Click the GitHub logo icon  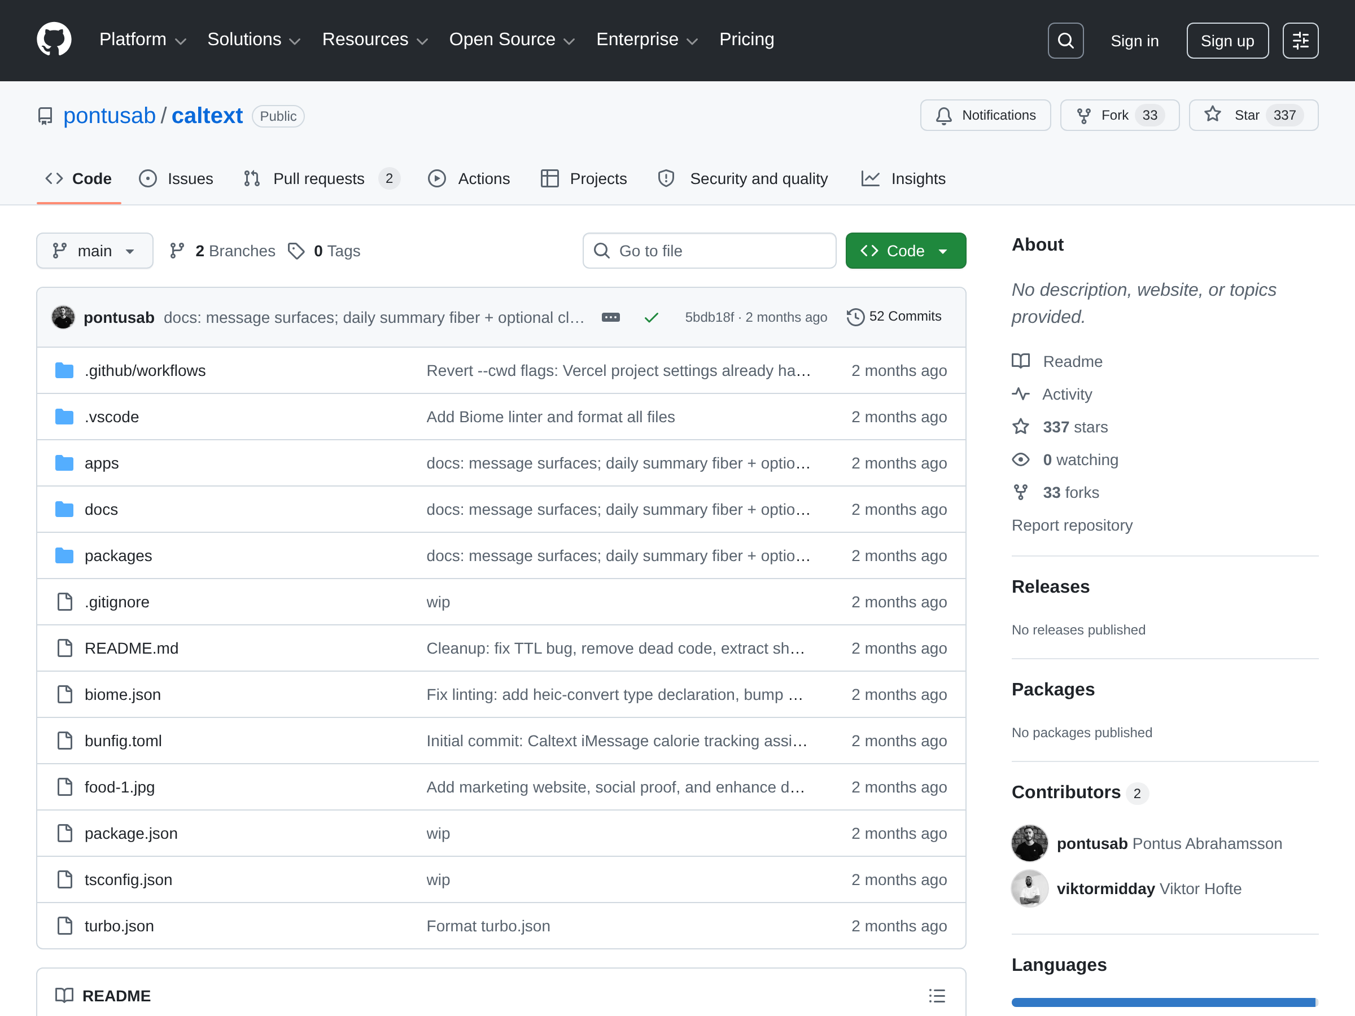54,40
